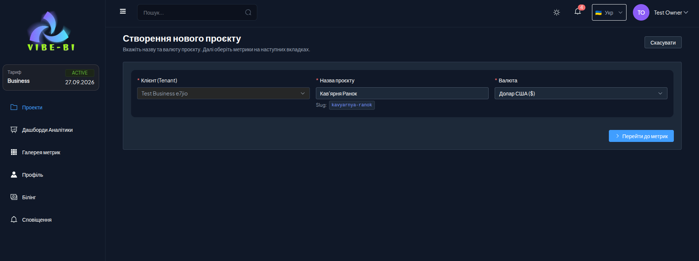The height and width of the screenshot is (261, 699).
Task: Click the Business tariff name
Action: coord(18,81)
